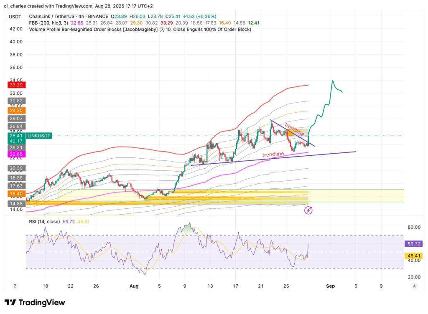
Task: Click the green LINKUSDT symbol price tag
Action: (x=39, y=136)
